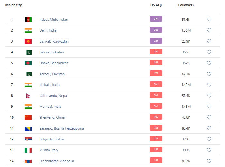Click the Bosnia Herzegovina flag icon
The height and width of the screenshot is (167, 225).
pos(28,128)
